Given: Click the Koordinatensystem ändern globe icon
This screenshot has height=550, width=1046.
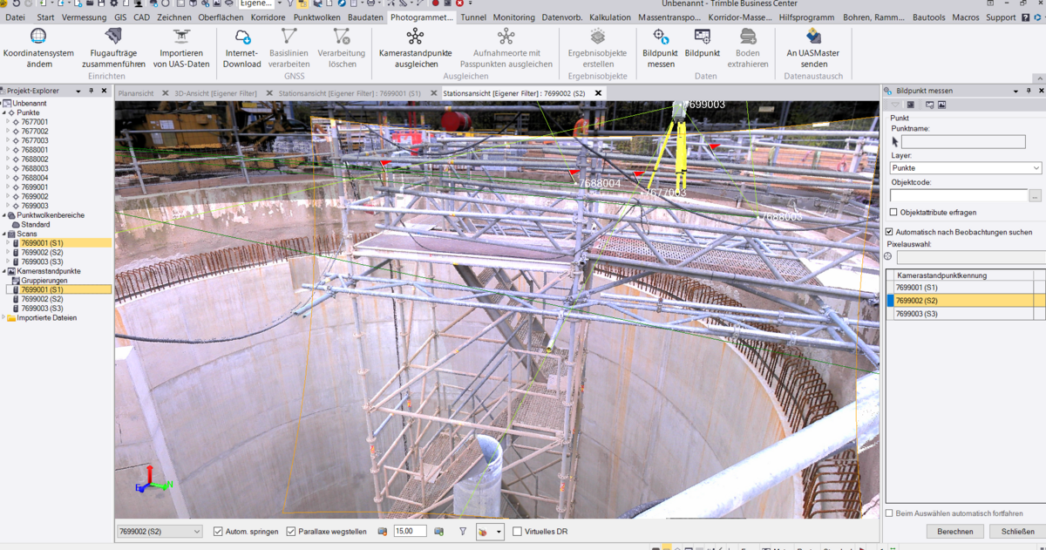Looking at the screenshot, I should 38,36.
